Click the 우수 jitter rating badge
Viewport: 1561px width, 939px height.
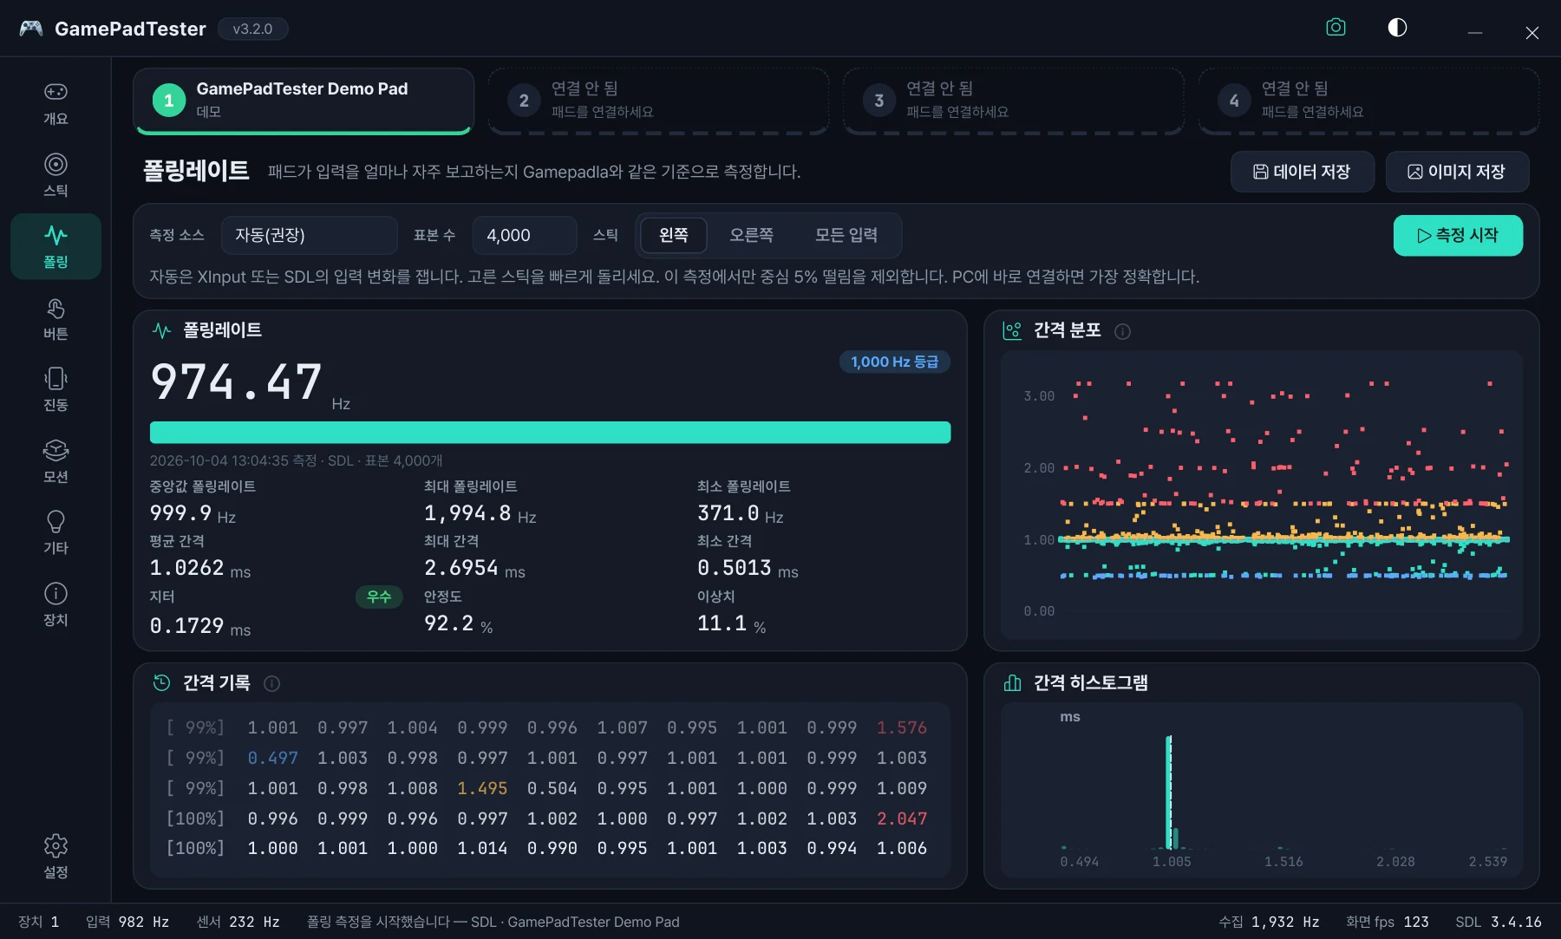pos(379,597)
